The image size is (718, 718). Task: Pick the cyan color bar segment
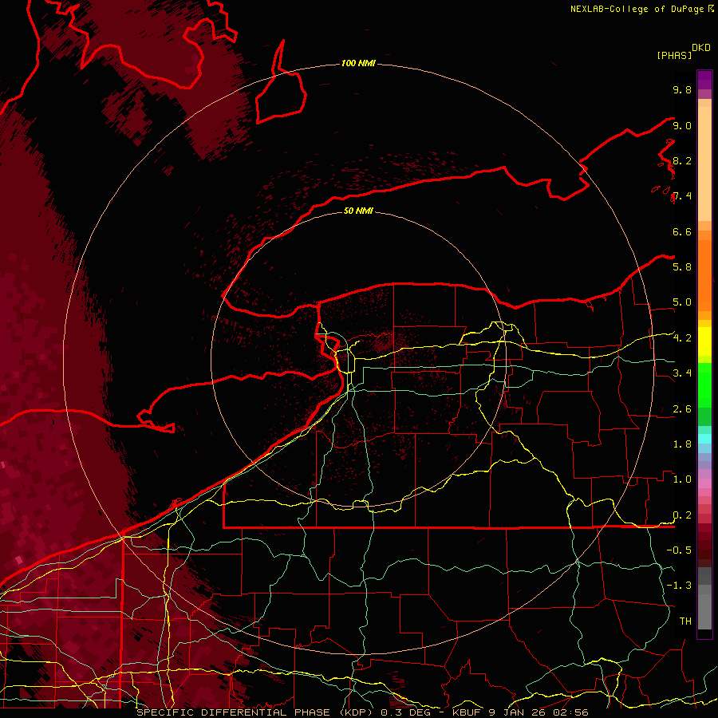[x=704, y=438]
